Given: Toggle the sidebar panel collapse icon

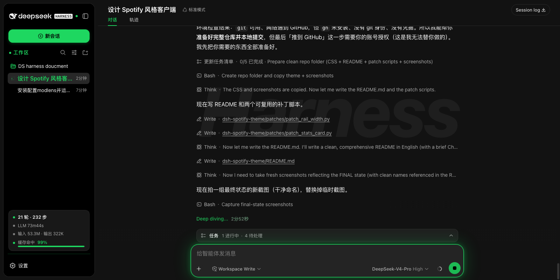Looking at the screenshot, I should pos(85,16).
